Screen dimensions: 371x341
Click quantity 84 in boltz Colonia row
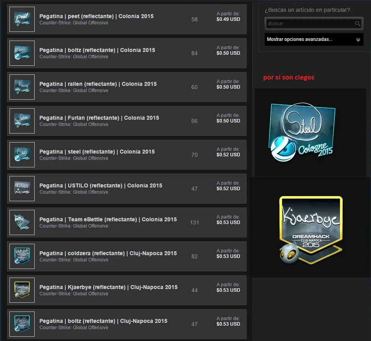[x=194, y=53]
